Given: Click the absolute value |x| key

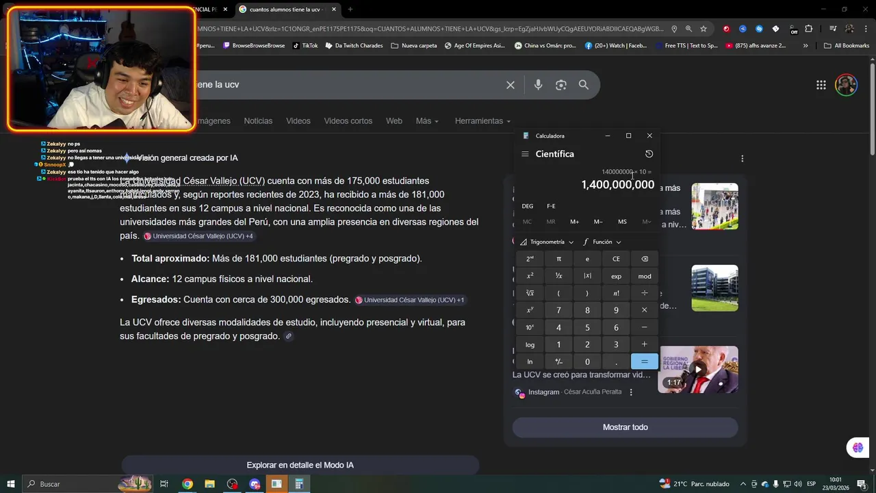Looking at the screenshot, I should point(587,276).
